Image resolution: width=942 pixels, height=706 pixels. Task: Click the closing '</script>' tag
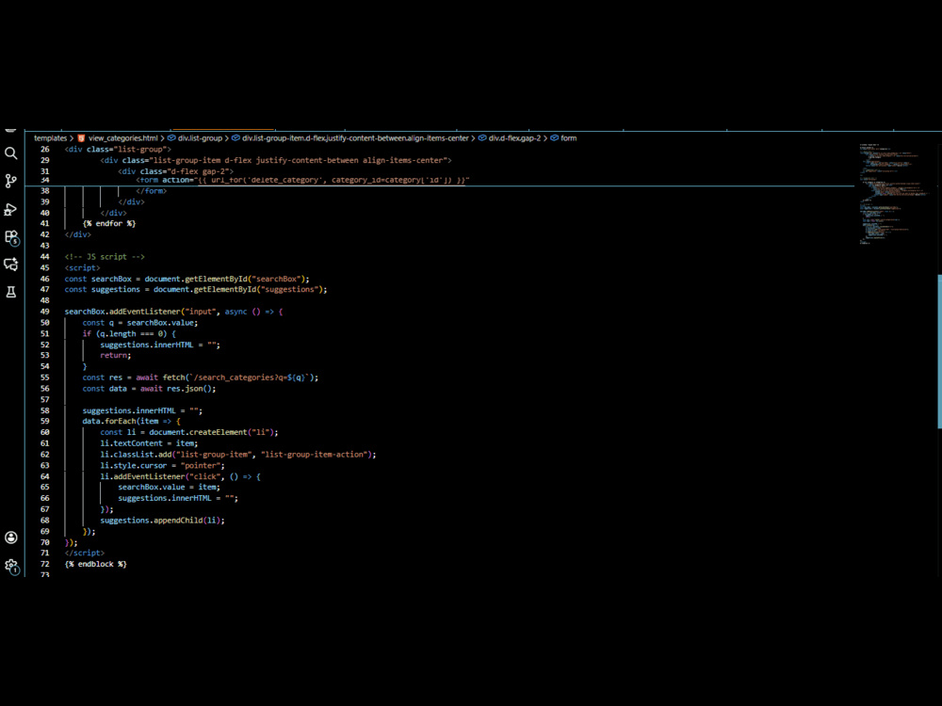point(84,553)
